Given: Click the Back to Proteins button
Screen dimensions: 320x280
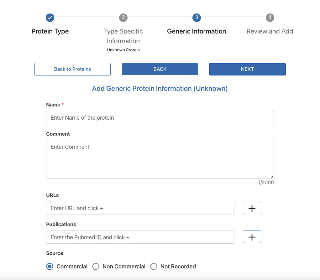Looking at the screenshot, I should 72,69.
